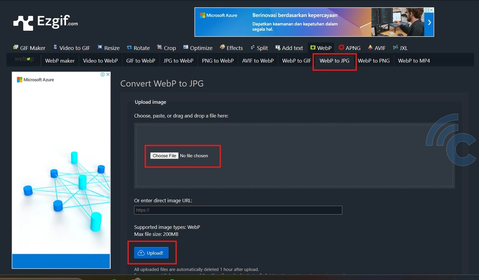Open the GIF Maker tool

(x=29, y=48)
